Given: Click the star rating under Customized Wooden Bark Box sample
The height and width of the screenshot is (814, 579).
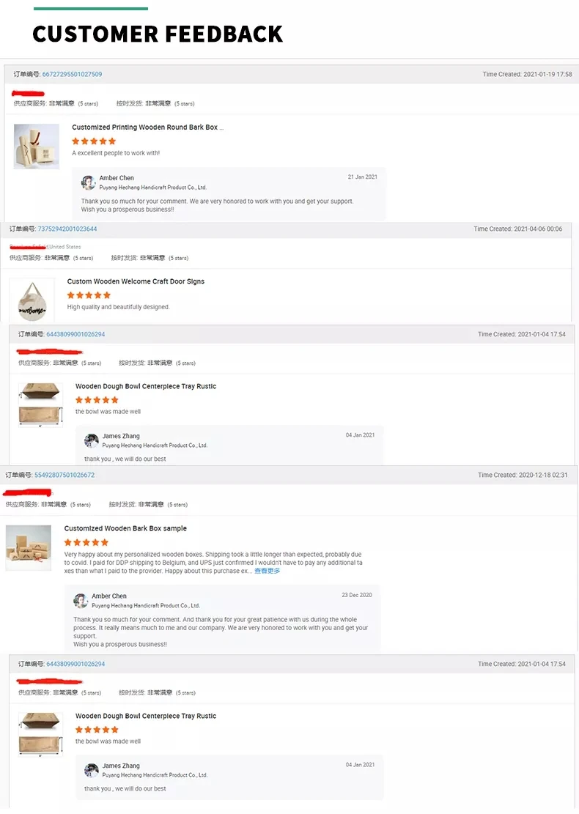Looking at the screenshot, I should click(86, 542).
